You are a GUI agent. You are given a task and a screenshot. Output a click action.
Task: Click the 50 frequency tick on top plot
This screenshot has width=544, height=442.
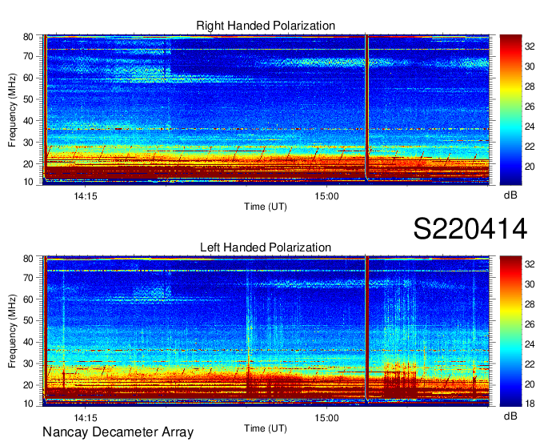point(28,99)
